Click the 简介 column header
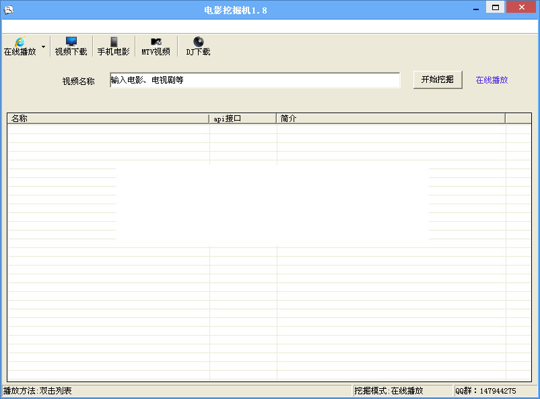 pyautogui.click(x=391, y=119)
